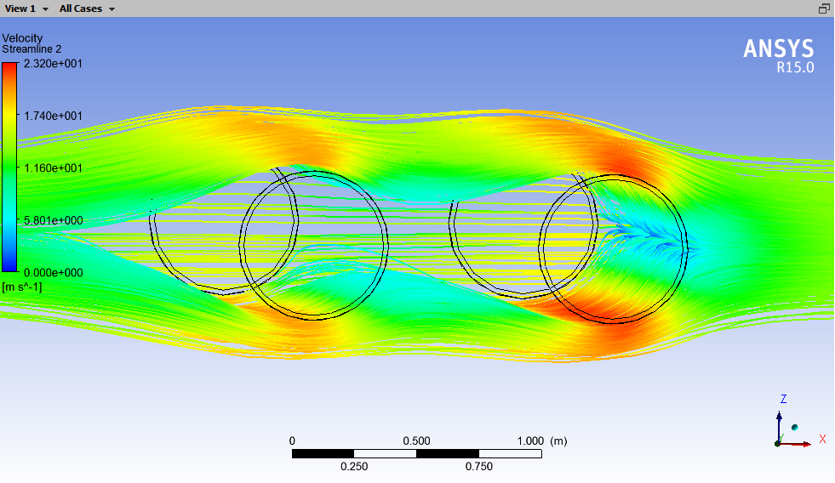Click the Streamline 2 legend label
The image size is (835, 483).
[31, 49]
